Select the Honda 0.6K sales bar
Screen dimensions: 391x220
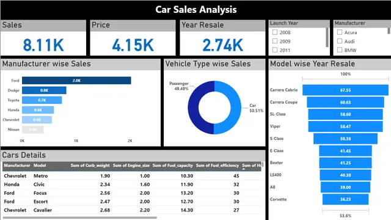point(38,110)
